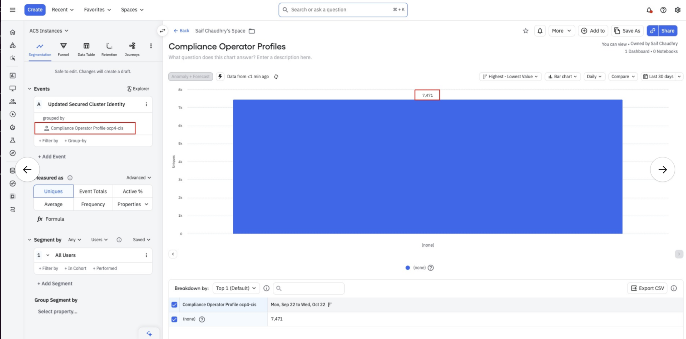The height and width of the screenshot is (339, 686).
Task: Open the Top 1 (Default) breakdown dropdown
Action: click(x=236, y=288)
